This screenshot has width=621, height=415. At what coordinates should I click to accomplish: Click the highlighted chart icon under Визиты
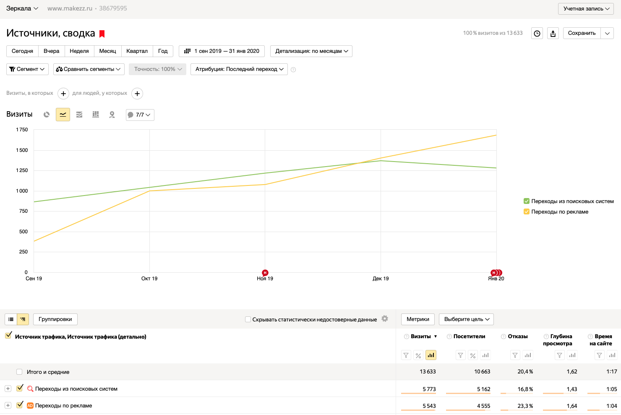click(431, 355)
